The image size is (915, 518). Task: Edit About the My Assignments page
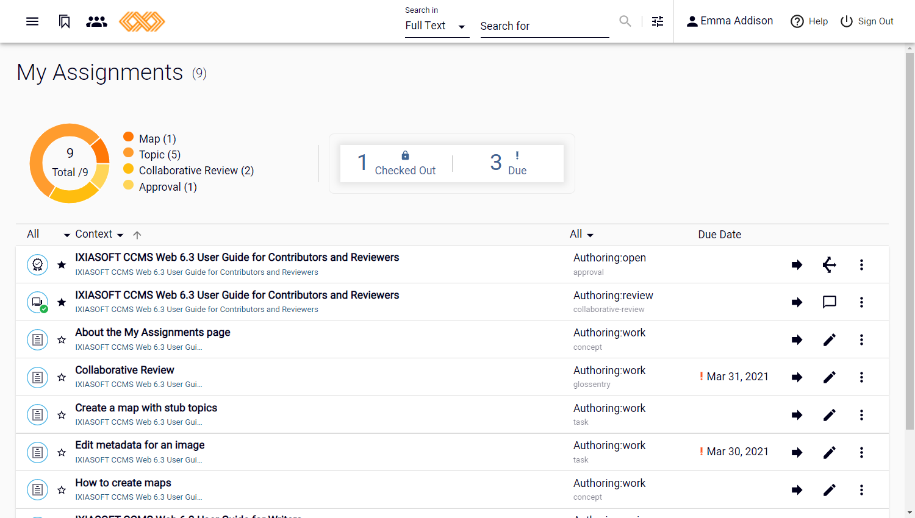pos(829,339)
